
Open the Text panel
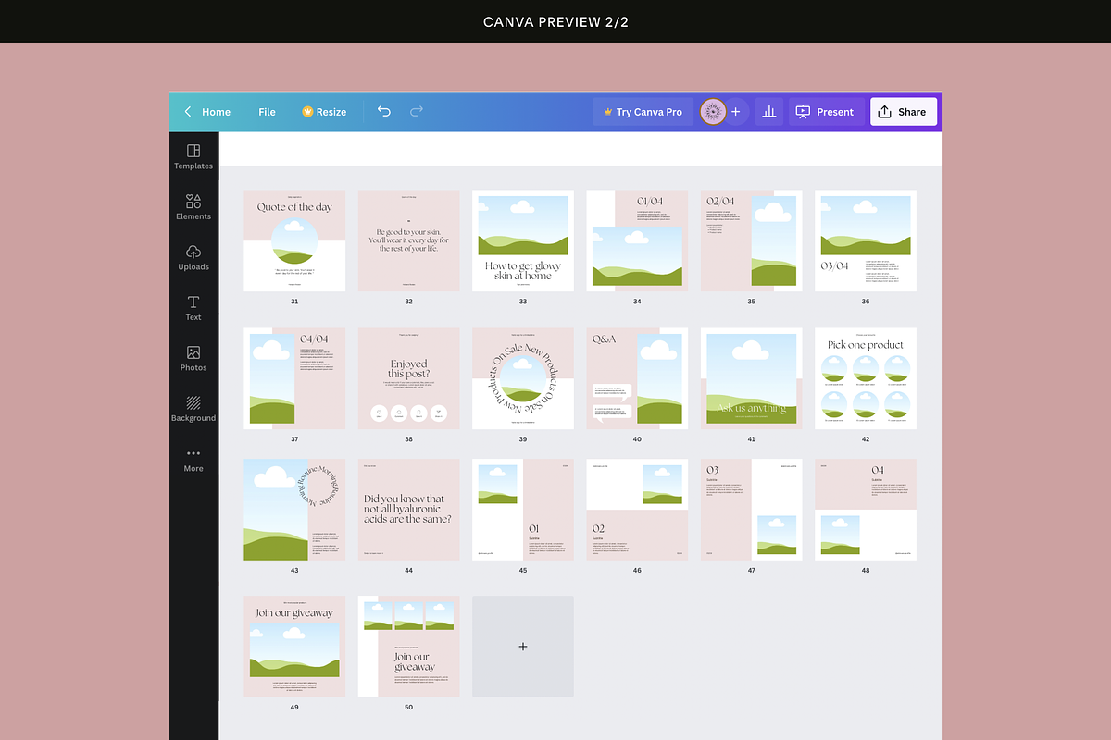193,308
